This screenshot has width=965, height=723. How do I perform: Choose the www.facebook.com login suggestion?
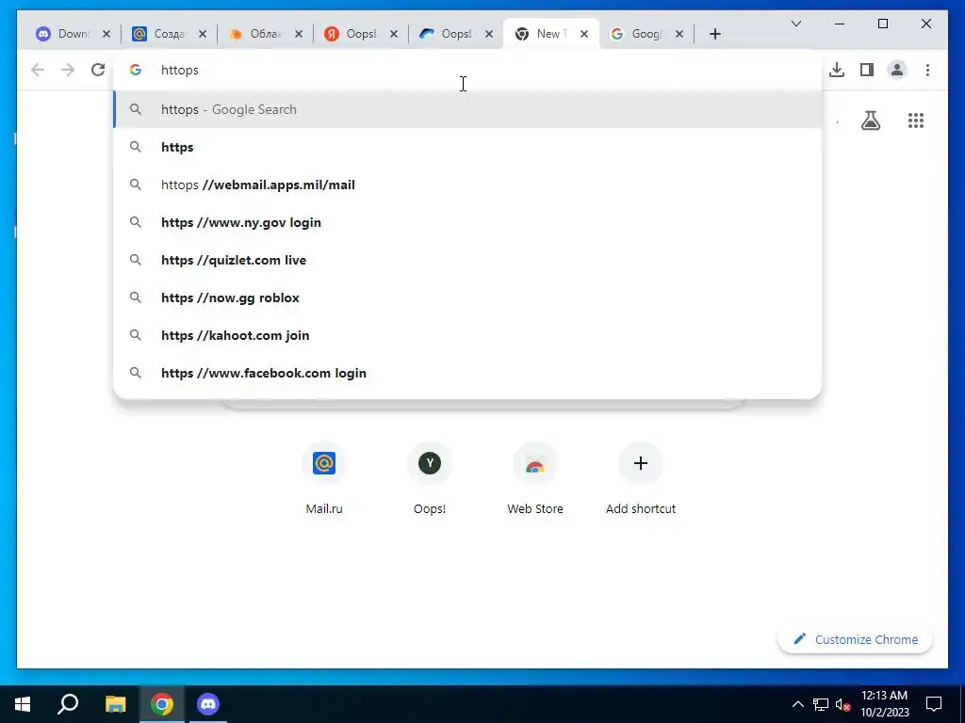467,373
